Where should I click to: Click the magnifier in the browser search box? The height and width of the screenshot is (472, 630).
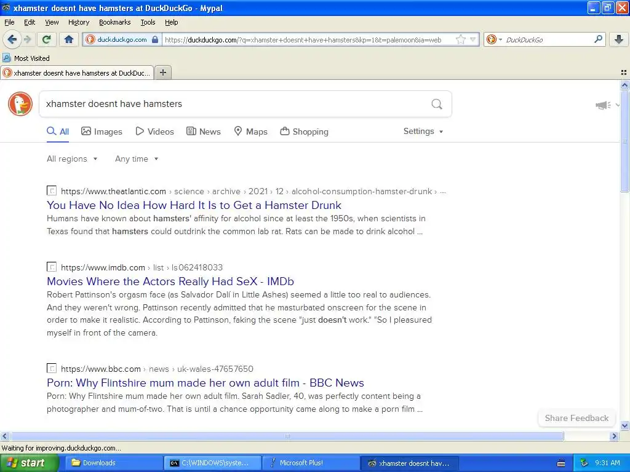598,39
